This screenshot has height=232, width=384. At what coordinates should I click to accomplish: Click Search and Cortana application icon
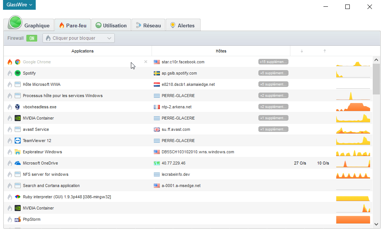tap(18, 186)
